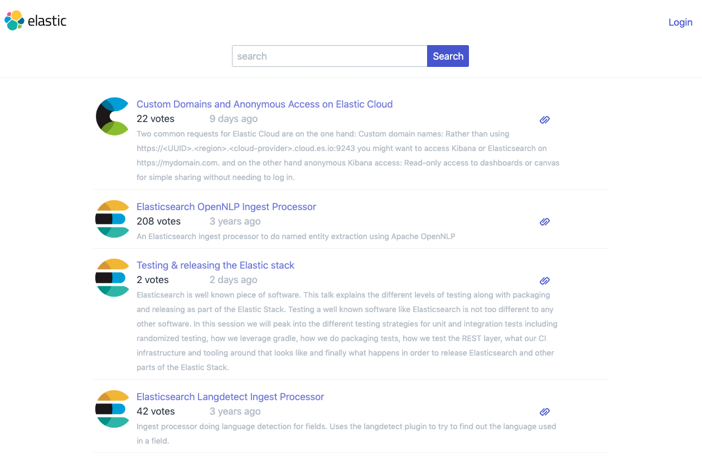
Task: Open the Login link
Action: (x=680, y=22)
